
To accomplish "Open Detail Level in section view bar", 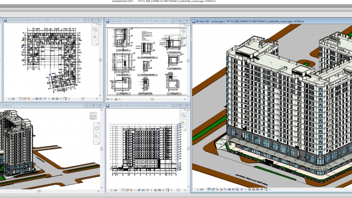I will tap(123, 190).
